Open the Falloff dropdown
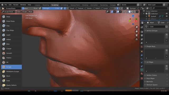 click(x=98, y=8)
